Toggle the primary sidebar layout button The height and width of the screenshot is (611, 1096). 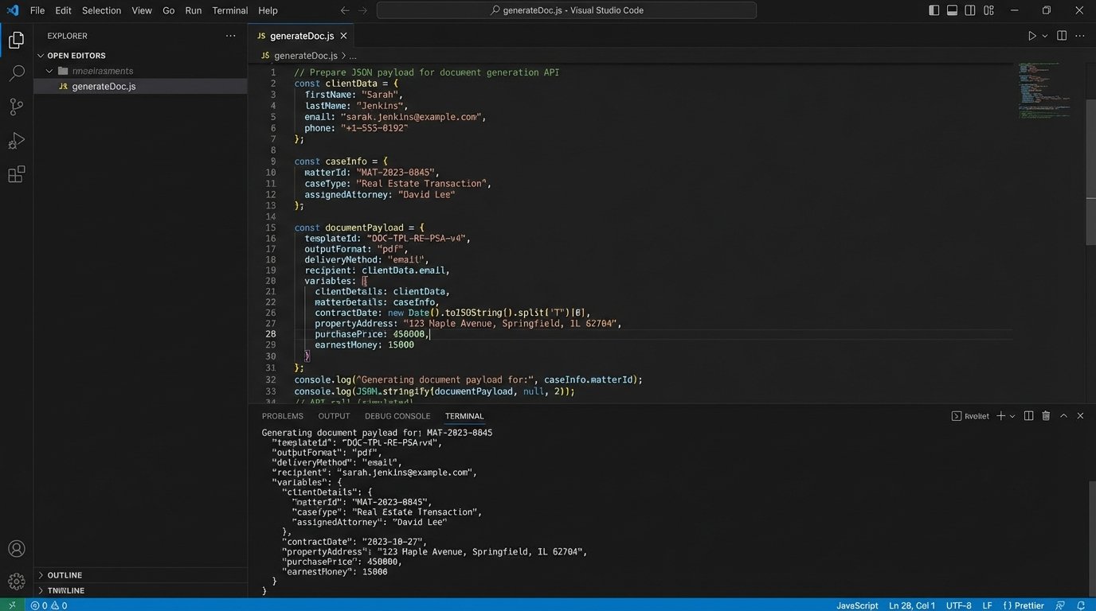(934, 10)
